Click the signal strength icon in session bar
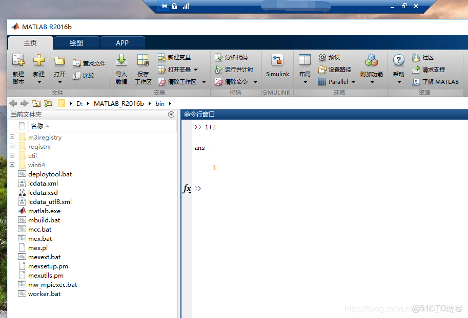Viewport: 468px width, 318px height. pos(186,6)
